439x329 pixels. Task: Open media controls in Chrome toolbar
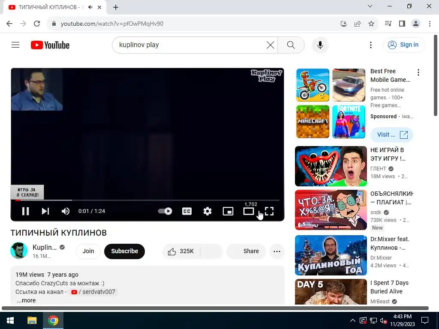coord(388,24)
